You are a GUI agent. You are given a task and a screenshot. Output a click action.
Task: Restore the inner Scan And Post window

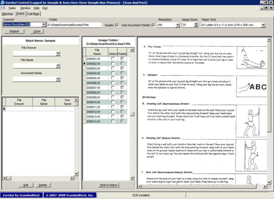(266, 8)
